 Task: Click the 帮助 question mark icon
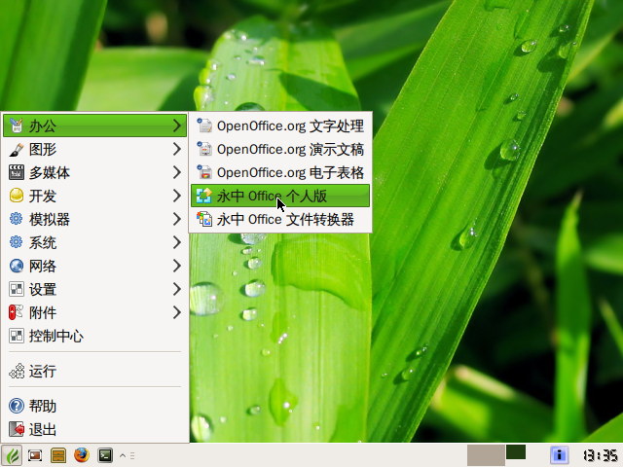click(x=17, y=406)
